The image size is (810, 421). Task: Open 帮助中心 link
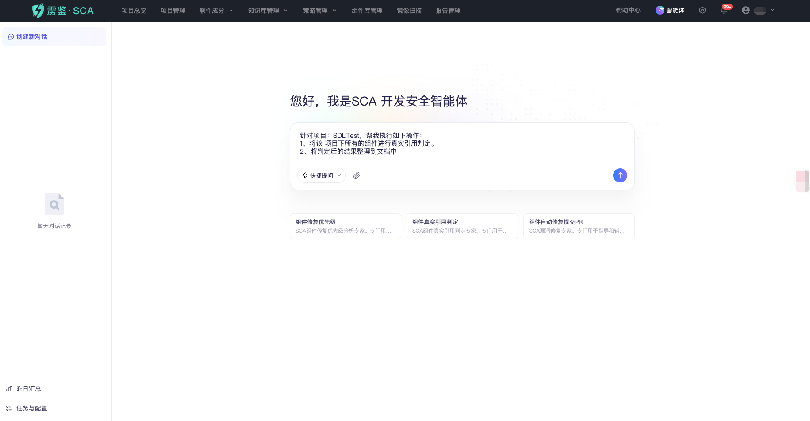point(628,10)
